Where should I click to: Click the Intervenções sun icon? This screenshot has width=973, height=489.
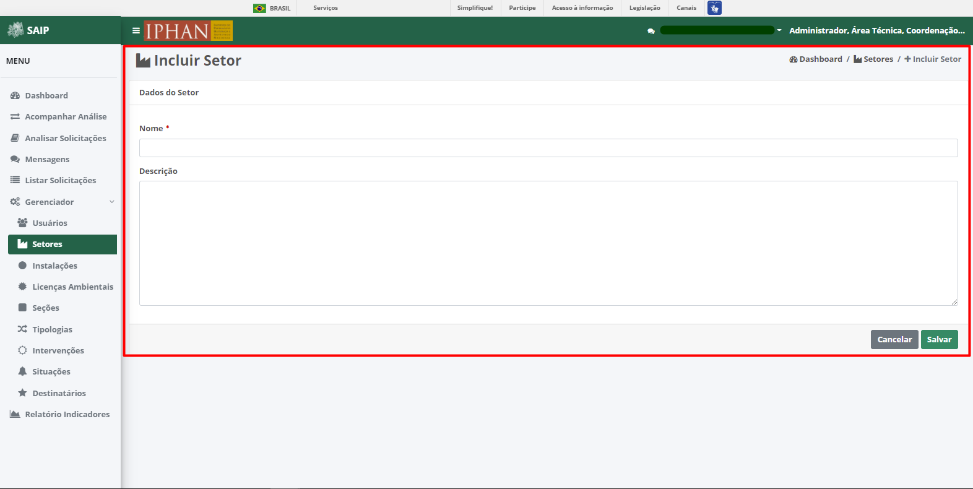pyautogui.click(x=22, y=350)
